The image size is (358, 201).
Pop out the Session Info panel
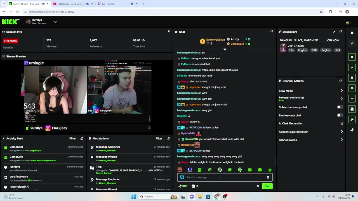tap(168, 32)
